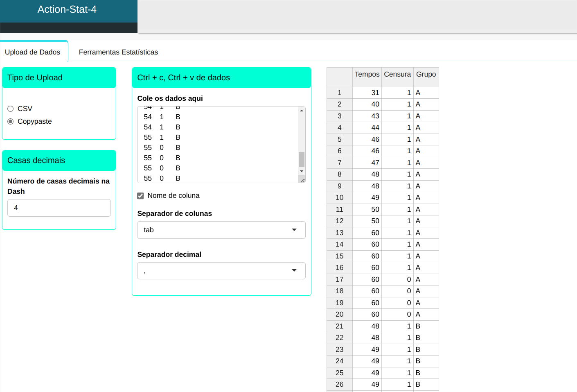Screen dimensions: 577x392
Task: Click the Action-Stat-4 app title
Action: pyautogui.click(x=67, y=9)
